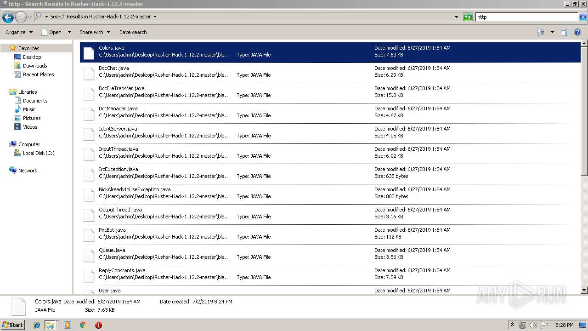
Task: Open Videos library
Action: (30, 127)
